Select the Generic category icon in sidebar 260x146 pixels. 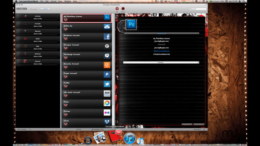point(25,61)
